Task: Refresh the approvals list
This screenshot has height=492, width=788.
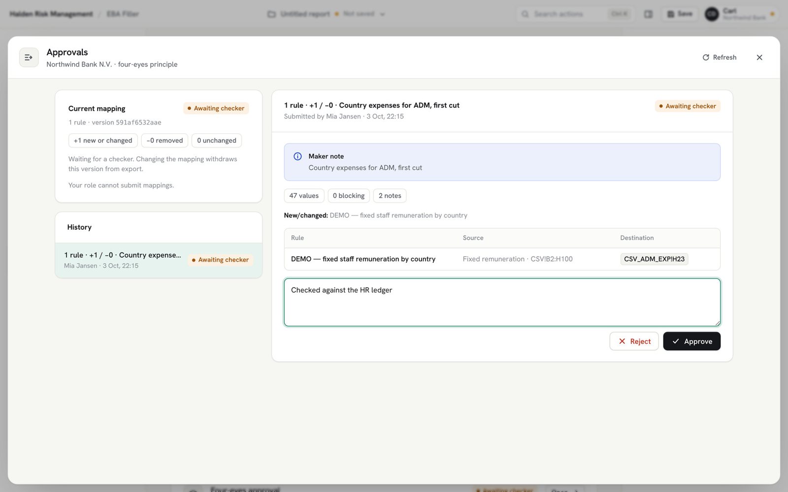Action: tap(719, 58)
